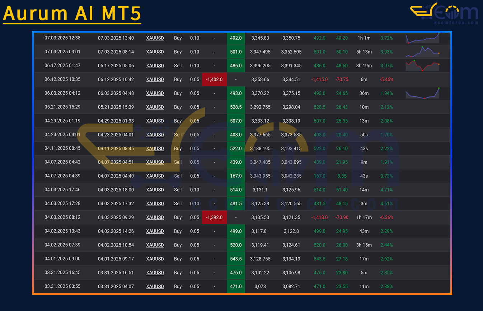483x311 pixels.
Task: Click open price 3,370.22
Action: (x=261, y=93)
